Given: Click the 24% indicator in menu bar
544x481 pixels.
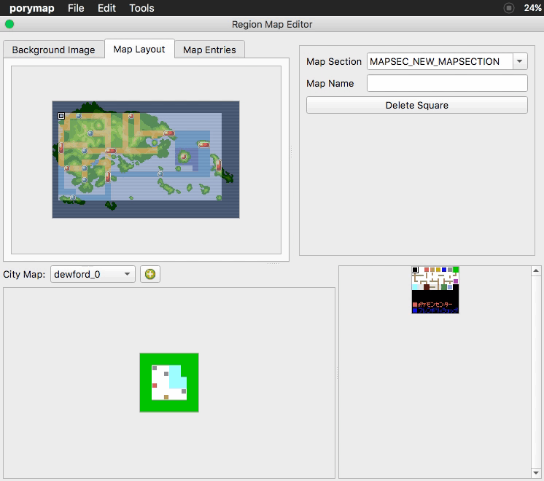Looking at the screenshot, I should pos(532,8).
